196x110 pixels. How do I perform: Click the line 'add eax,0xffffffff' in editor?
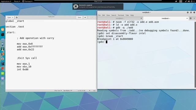coord(30,47)
